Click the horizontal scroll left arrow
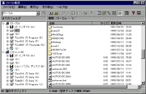Screen dimensions: 146x94 [x=49, y=86]
